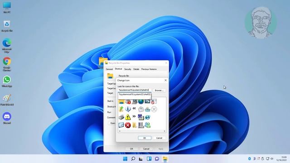290x163 pixels.
Task: Select the double right chevron icon
Action: (x=134, y=116)
